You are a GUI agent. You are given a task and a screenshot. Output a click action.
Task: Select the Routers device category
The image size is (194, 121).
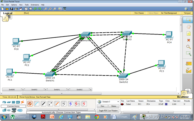point(4,102)
